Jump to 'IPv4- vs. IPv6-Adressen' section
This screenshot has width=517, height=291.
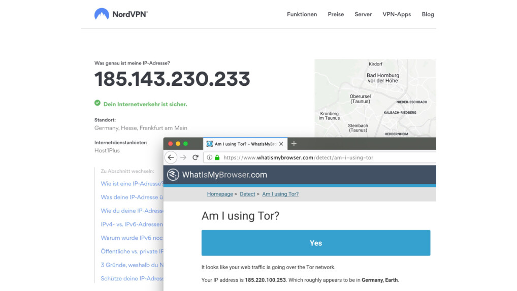point(132,224)
